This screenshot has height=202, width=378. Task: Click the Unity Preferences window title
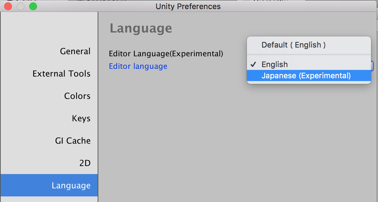(x=188, y=6)
